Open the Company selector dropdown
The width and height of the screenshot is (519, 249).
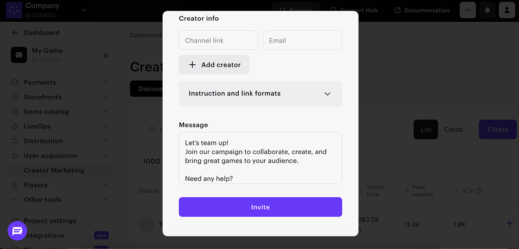click(x=84, y=10)
